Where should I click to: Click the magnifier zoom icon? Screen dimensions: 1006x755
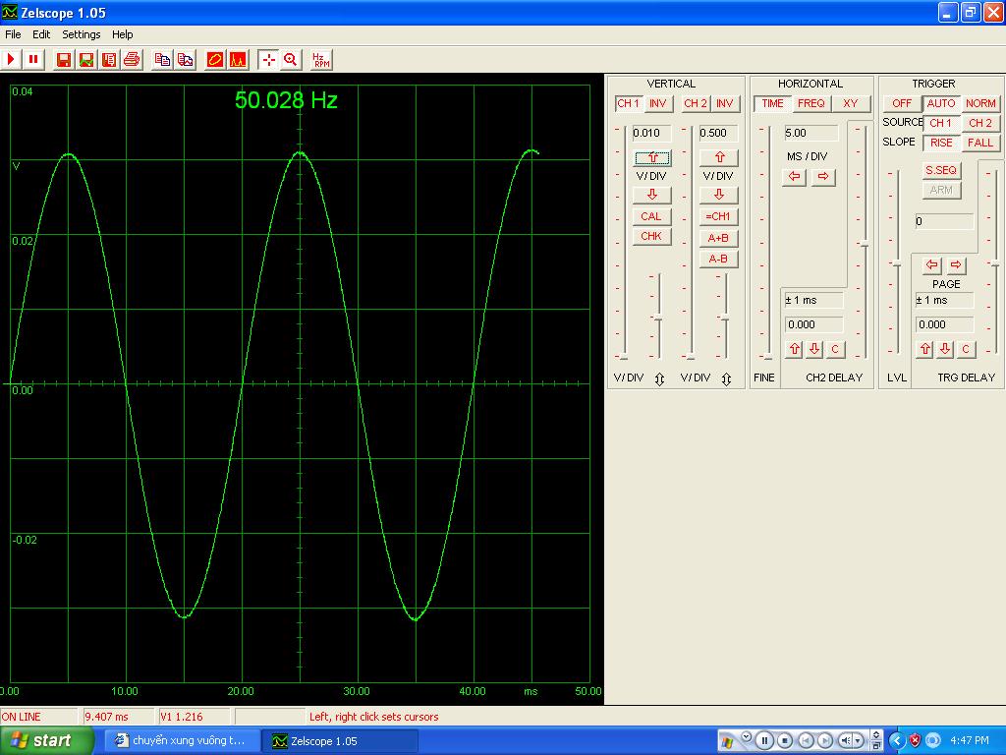pos(291,60)
